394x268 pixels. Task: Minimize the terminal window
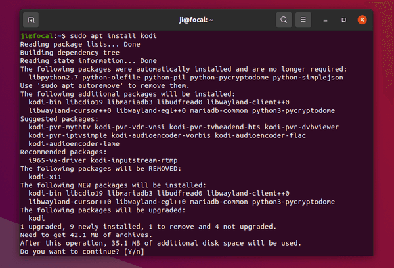(325, 20)
